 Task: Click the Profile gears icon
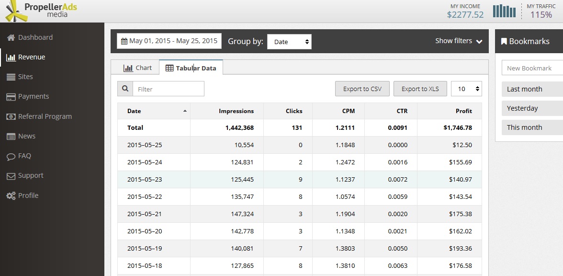click(x=11, y=195)
